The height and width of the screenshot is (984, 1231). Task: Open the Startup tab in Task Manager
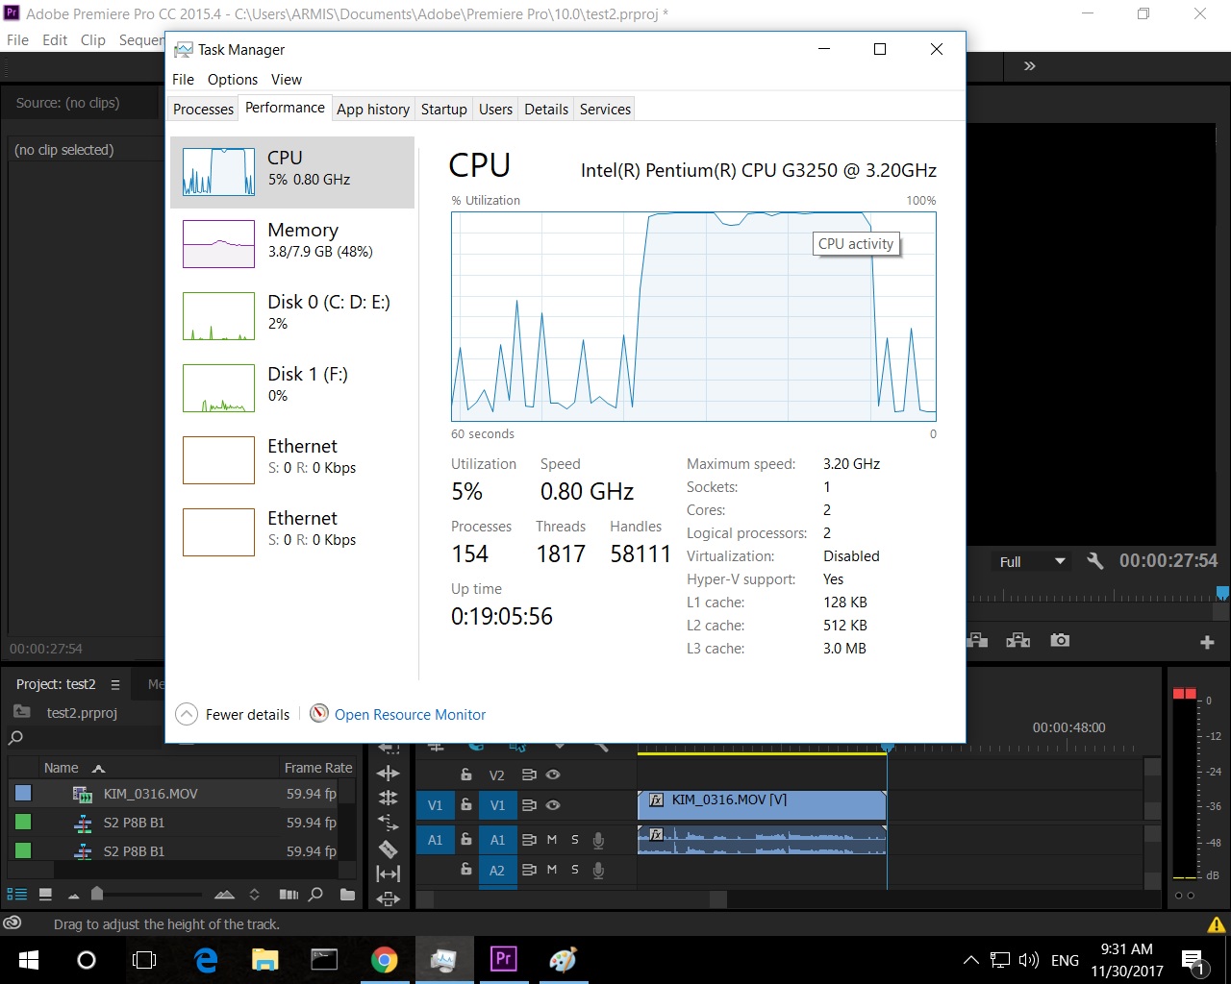pos(443,109)
